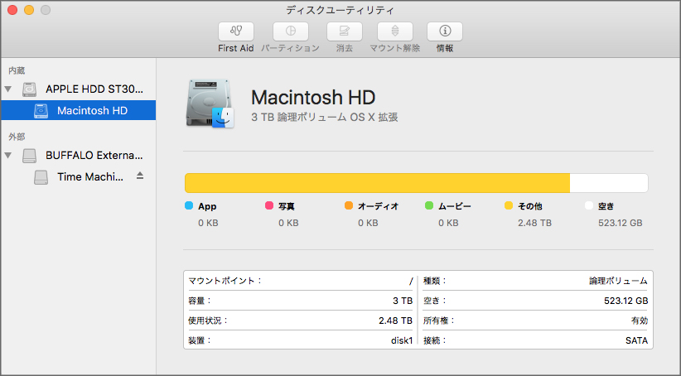
Task: Select Macintosh HD in the sidebar
Action: coord(78,110)
